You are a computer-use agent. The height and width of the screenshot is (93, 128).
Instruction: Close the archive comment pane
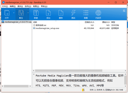coord(34,74)
